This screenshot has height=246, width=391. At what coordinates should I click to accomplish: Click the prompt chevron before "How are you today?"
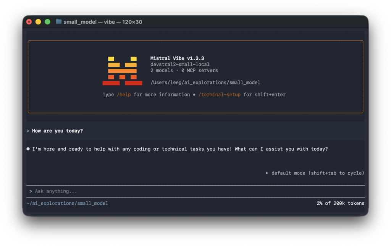28,131
